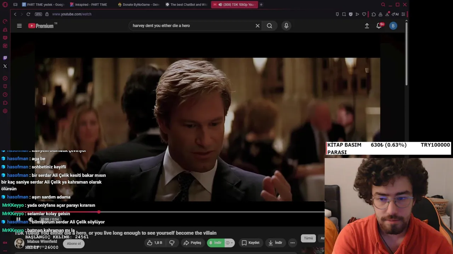Click the Harvey Dent video frame

tap(207, 129)
